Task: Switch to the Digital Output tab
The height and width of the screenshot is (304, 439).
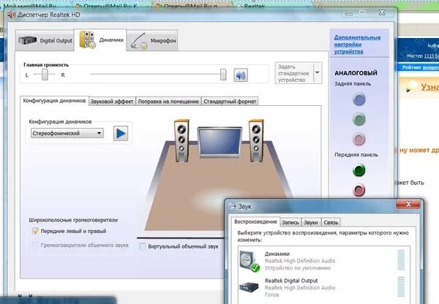Action: point(45,40)
